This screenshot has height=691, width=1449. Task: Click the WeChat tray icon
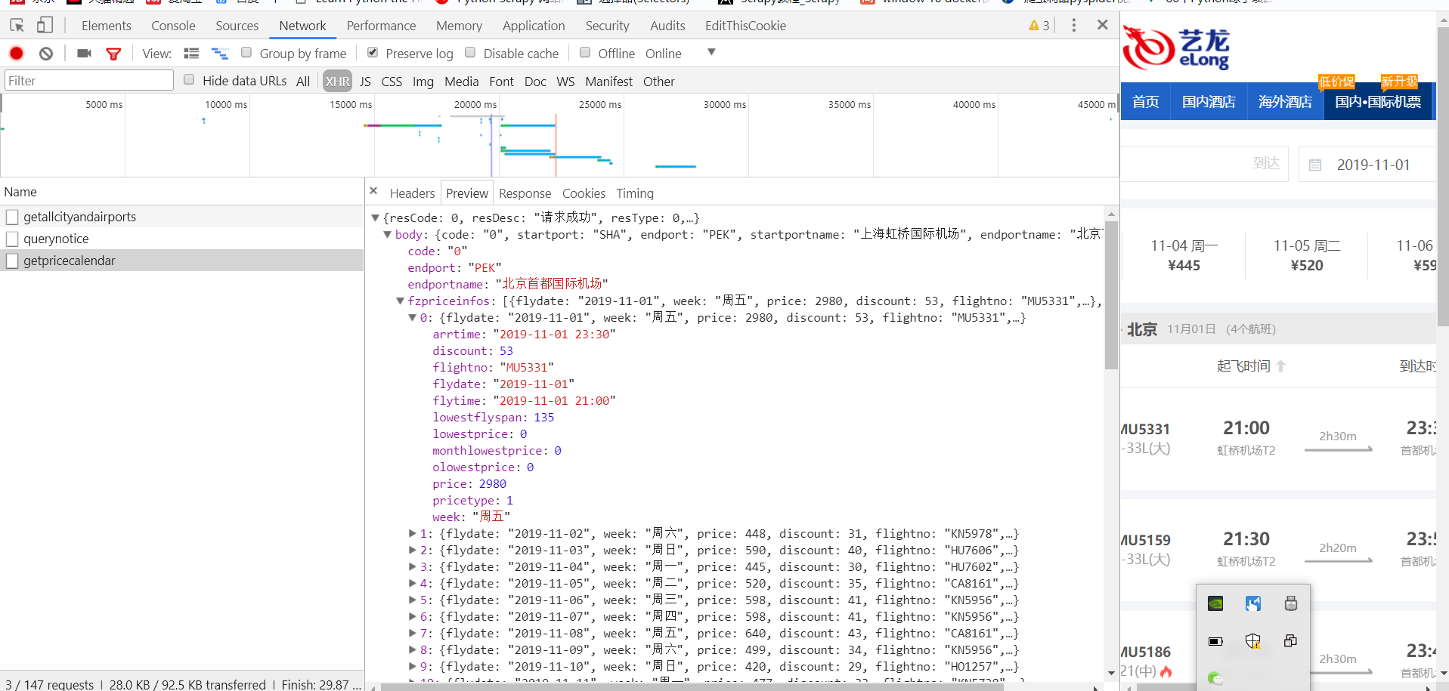point(1215,677)
